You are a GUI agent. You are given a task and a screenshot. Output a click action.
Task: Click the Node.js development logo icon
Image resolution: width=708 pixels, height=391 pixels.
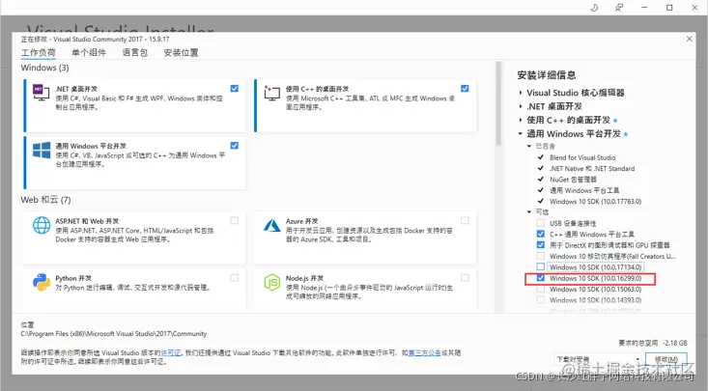tap(271, 282)
